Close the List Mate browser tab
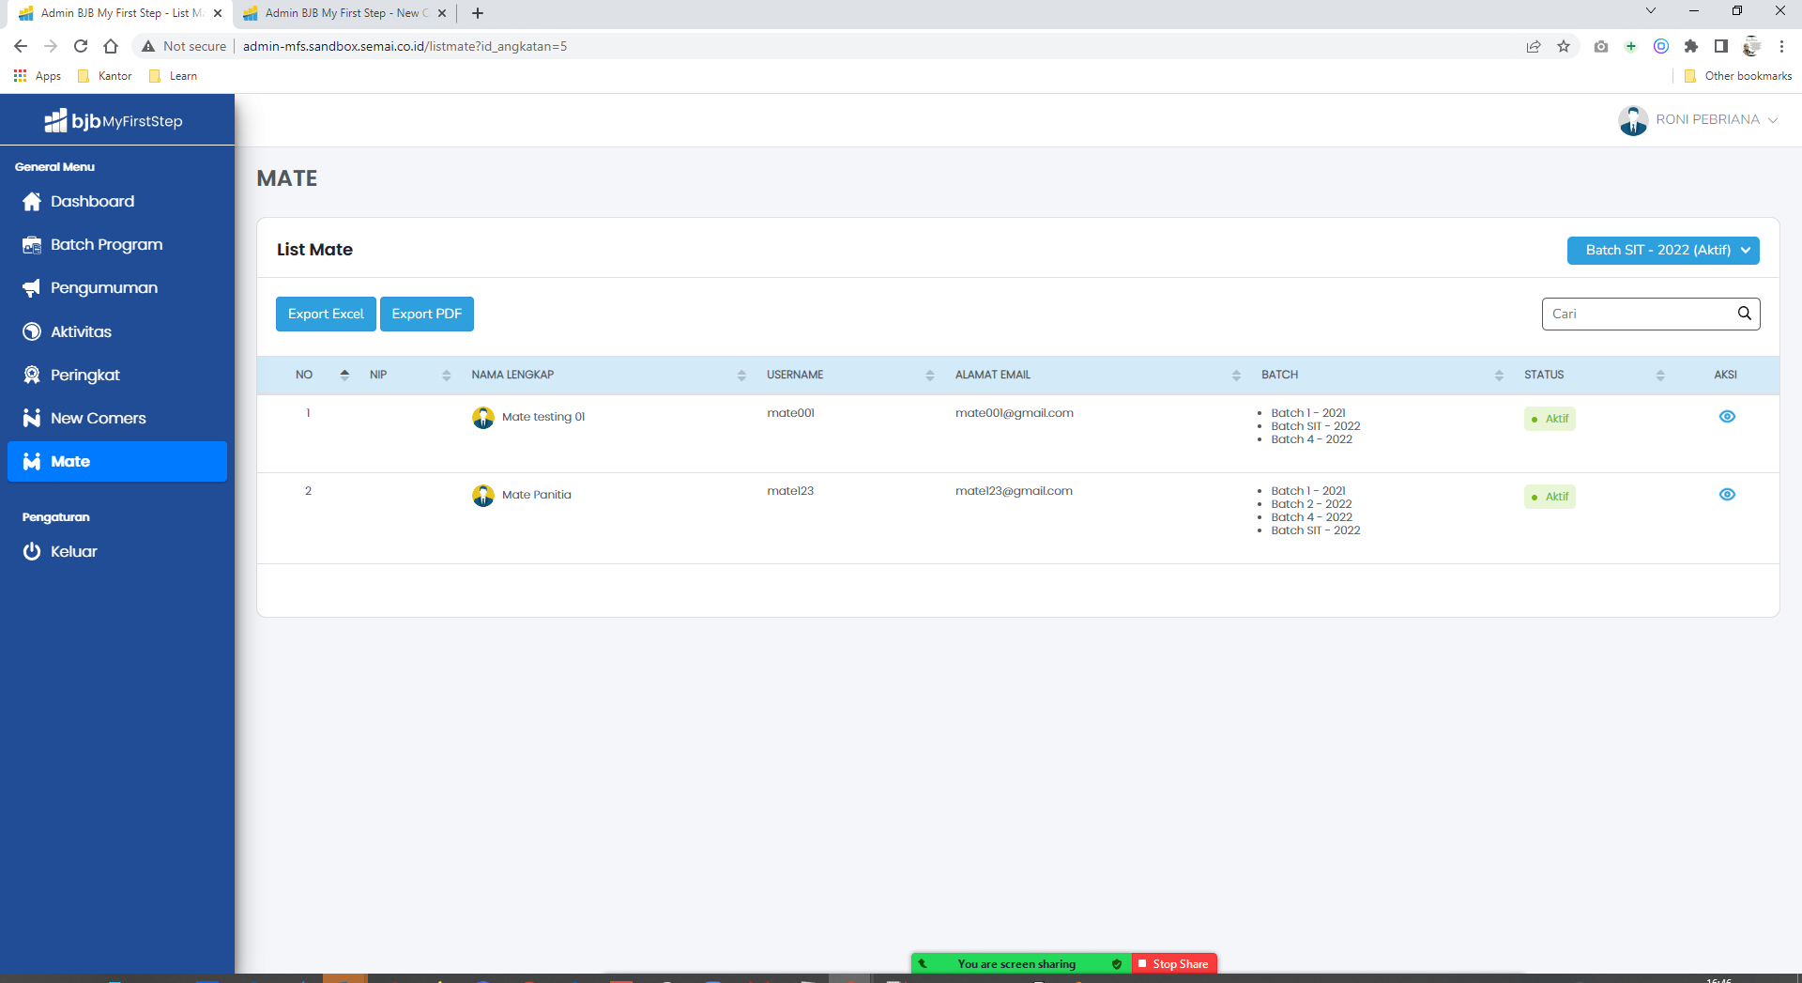The height and width of the screenshot is (983, 1802). click(x=218, y=13)
